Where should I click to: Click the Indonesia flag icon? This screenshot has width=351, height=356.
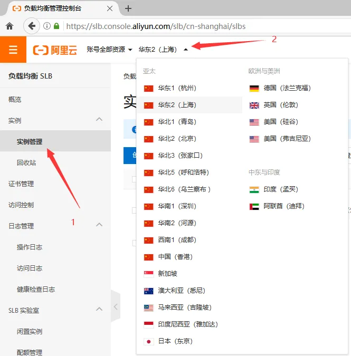(x=148, y=325)
